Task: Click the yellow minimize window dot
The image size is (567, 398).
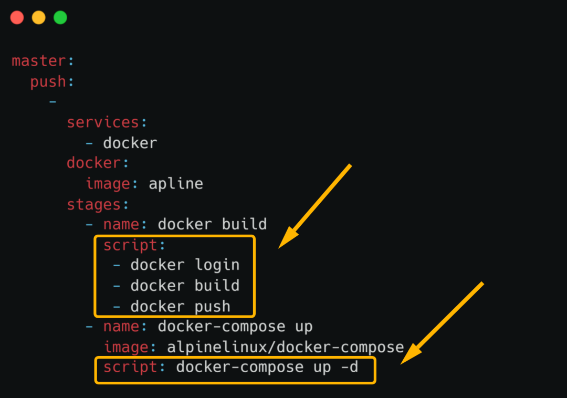Action: tap(39, 17)
